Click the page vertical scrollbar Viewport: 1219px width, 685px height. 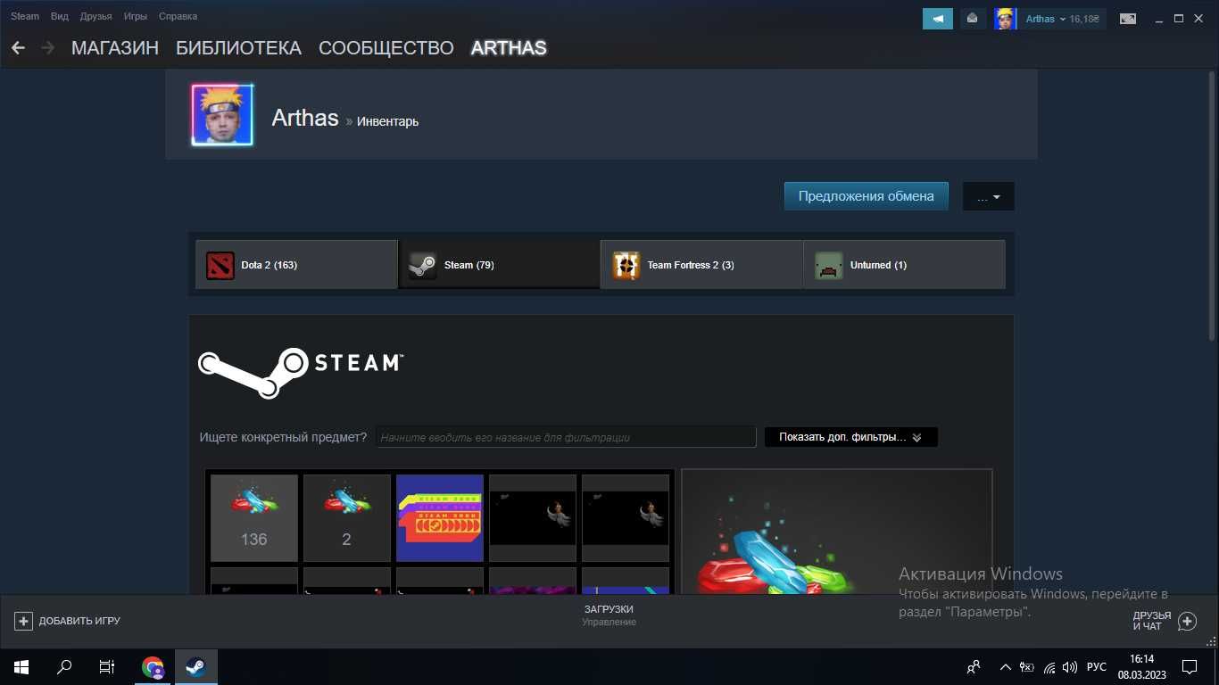(x=1212, y=206)
